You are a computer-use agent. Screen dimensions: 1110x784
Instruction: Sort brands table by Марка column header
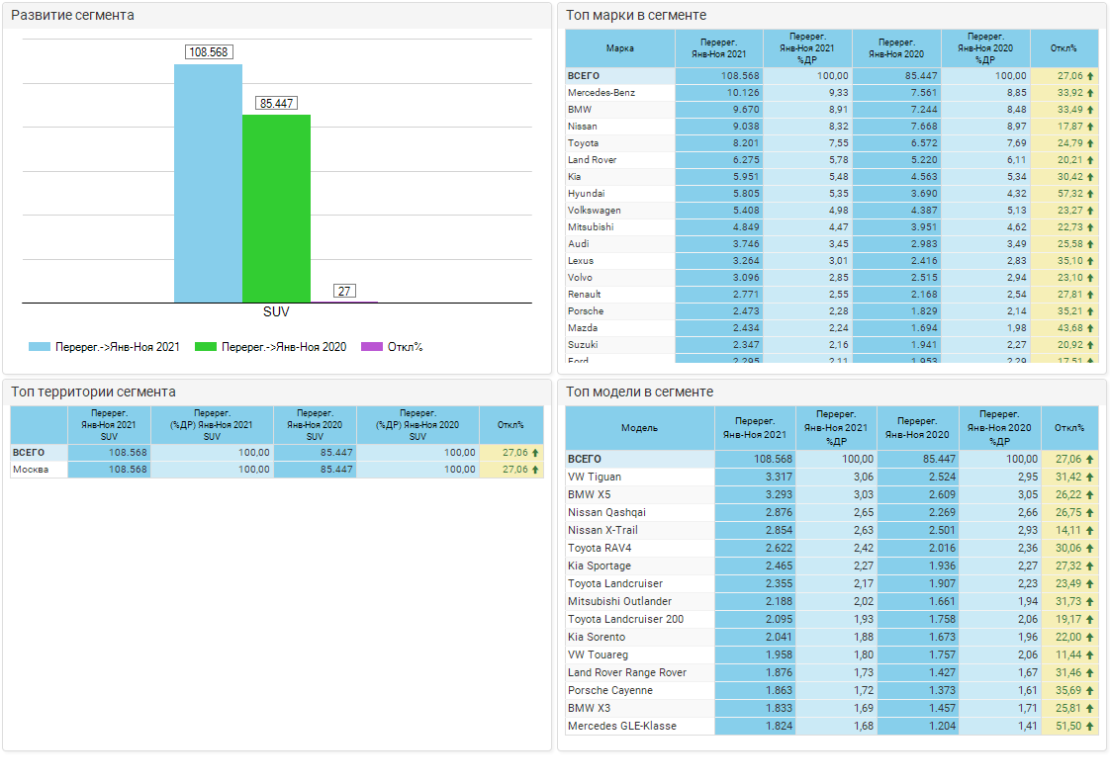(x=619, y=48)
